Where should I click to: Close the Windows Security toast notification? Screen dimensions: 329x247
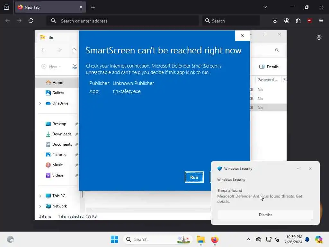(310, 169)
